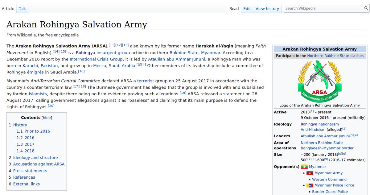The width and height of the screenshot is (370, 195).
Task: Open the insurgent group link
Action: (x=113, y=53)
